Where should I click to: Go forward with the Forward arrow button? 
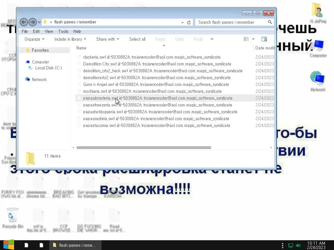pyautogui.click(x=32, y=22)
